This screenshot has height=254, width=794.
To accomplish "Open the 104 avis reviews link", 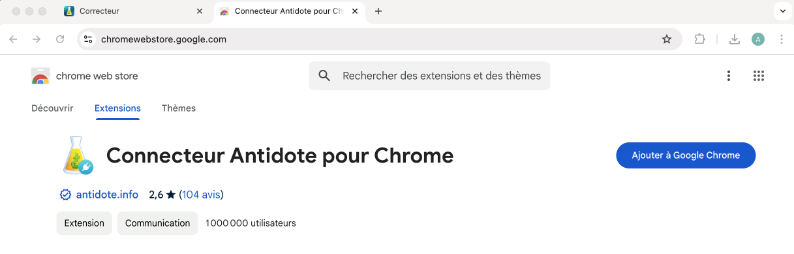I will click(x=201, y=195).
